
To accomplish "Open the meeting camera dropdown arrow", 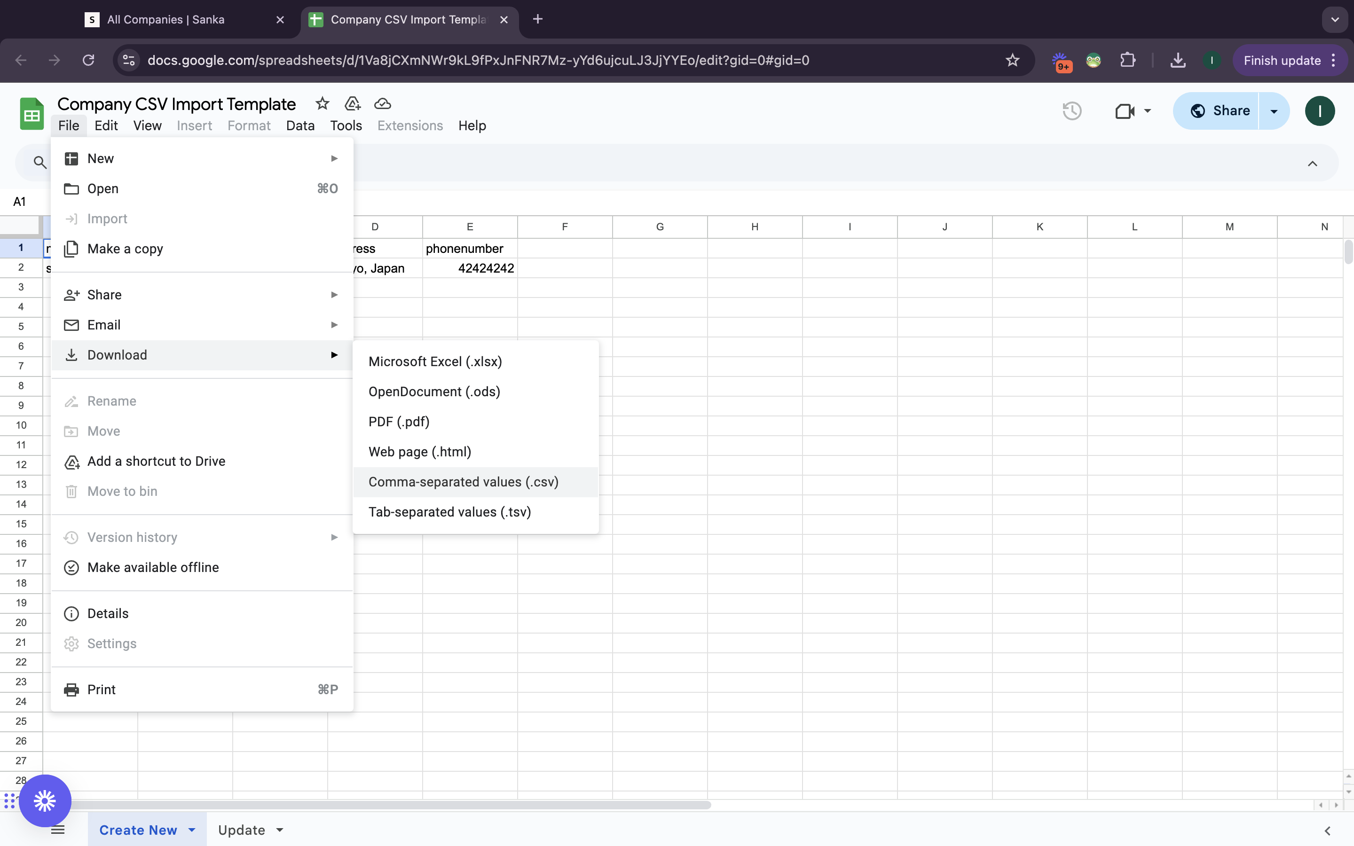I will [x=1148, y=111].
